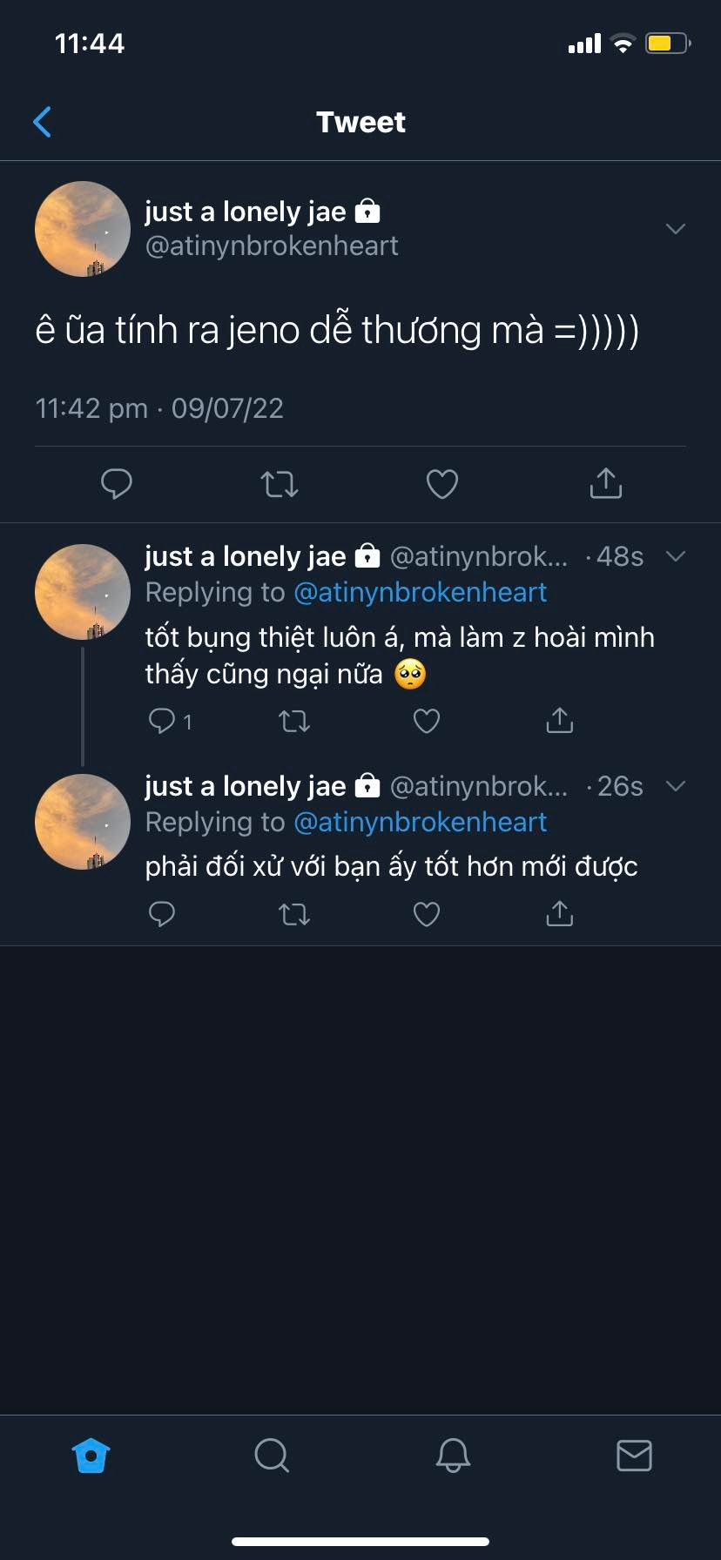721x1560 pixels.
Task: Open the reply thread on the 48s tweet
Action: pyautogui.click(x=163, y=721)
